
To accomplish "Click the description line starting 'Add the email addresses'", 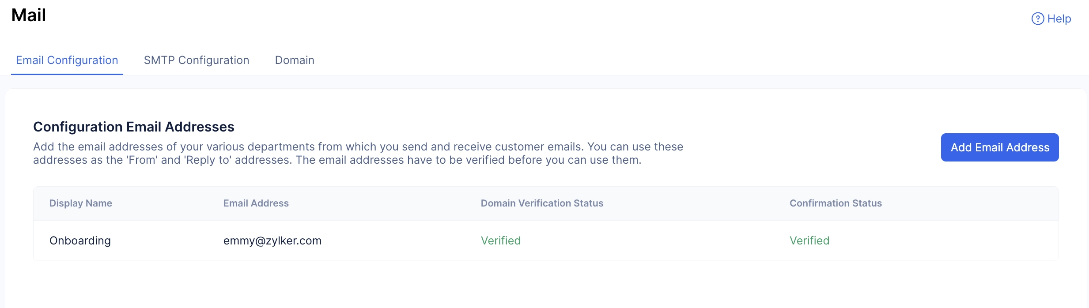I will [358, 146].
